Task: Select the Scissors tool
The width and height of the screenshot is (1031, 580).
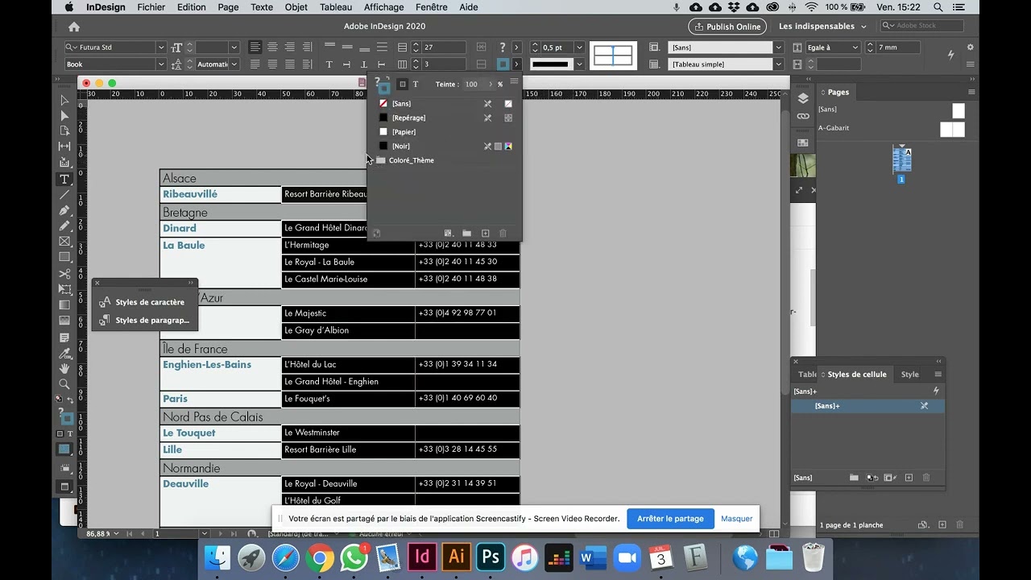Action: coord(64,274)
